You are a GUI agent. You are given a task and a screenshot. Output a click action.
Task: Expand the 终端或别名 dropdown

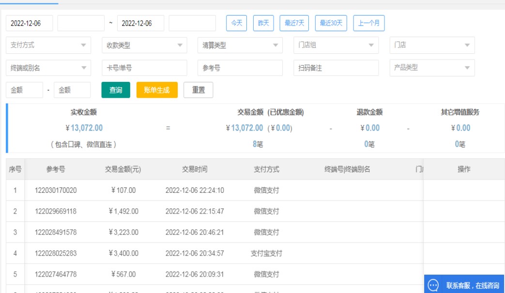[48, 68]
